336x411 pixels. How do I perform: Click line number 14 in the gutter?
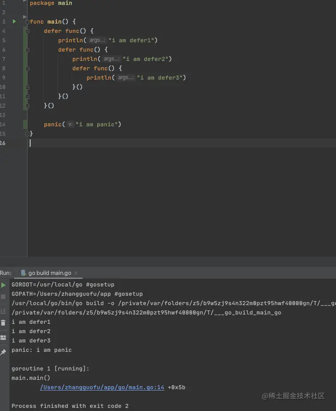click(x=3, y=124)
